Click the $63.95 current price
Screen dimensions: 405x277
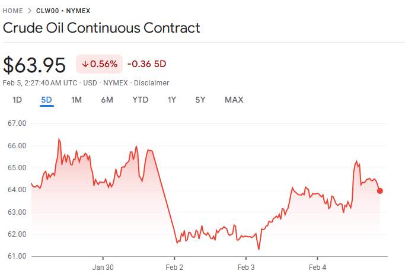click(x=34, y=65)
